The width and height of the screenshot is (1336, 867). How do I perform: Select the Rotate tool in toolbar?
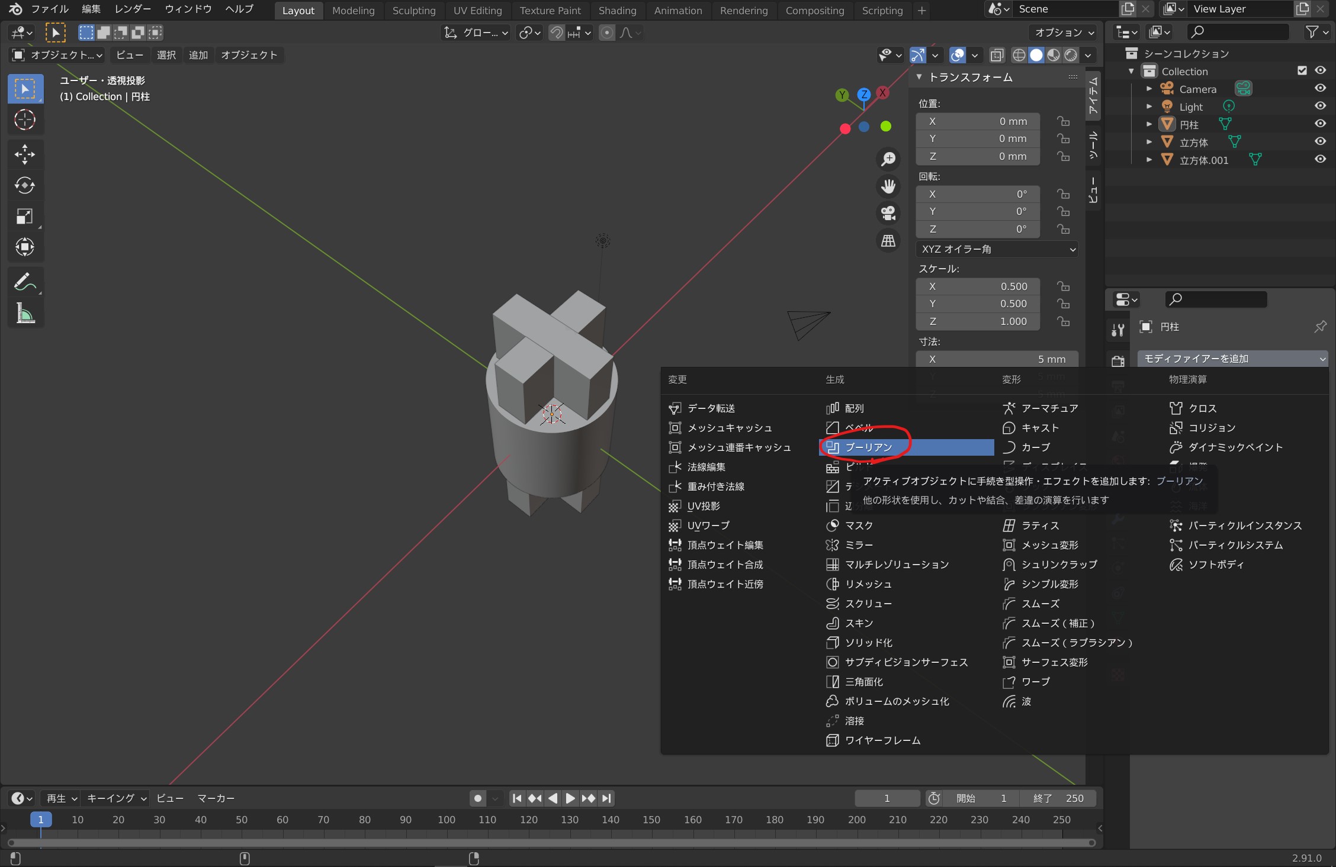pos(24,185)
